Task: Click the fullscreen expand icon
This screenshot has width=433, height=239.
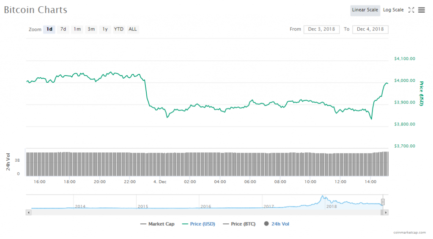Action: 411,10
